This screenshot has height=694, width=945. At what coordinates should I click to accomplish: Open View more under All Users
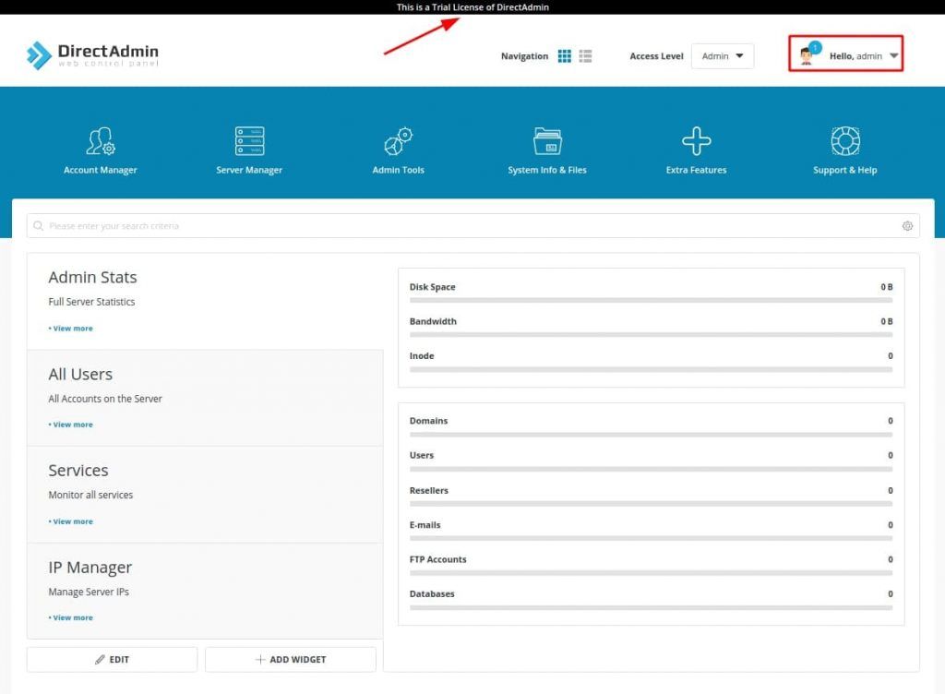(70, 425)
